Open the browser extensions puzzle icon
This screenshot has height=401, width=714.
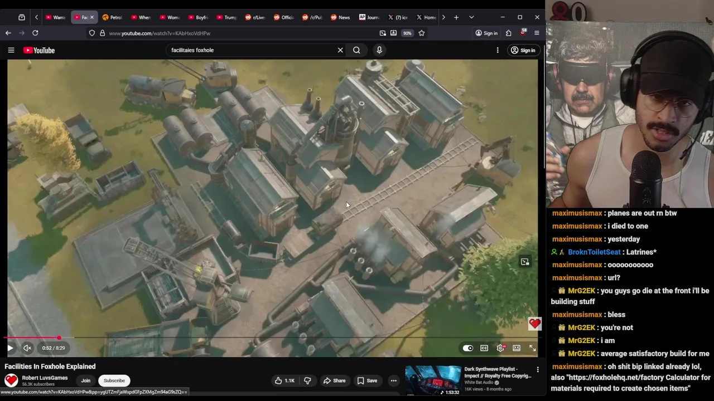509,33
